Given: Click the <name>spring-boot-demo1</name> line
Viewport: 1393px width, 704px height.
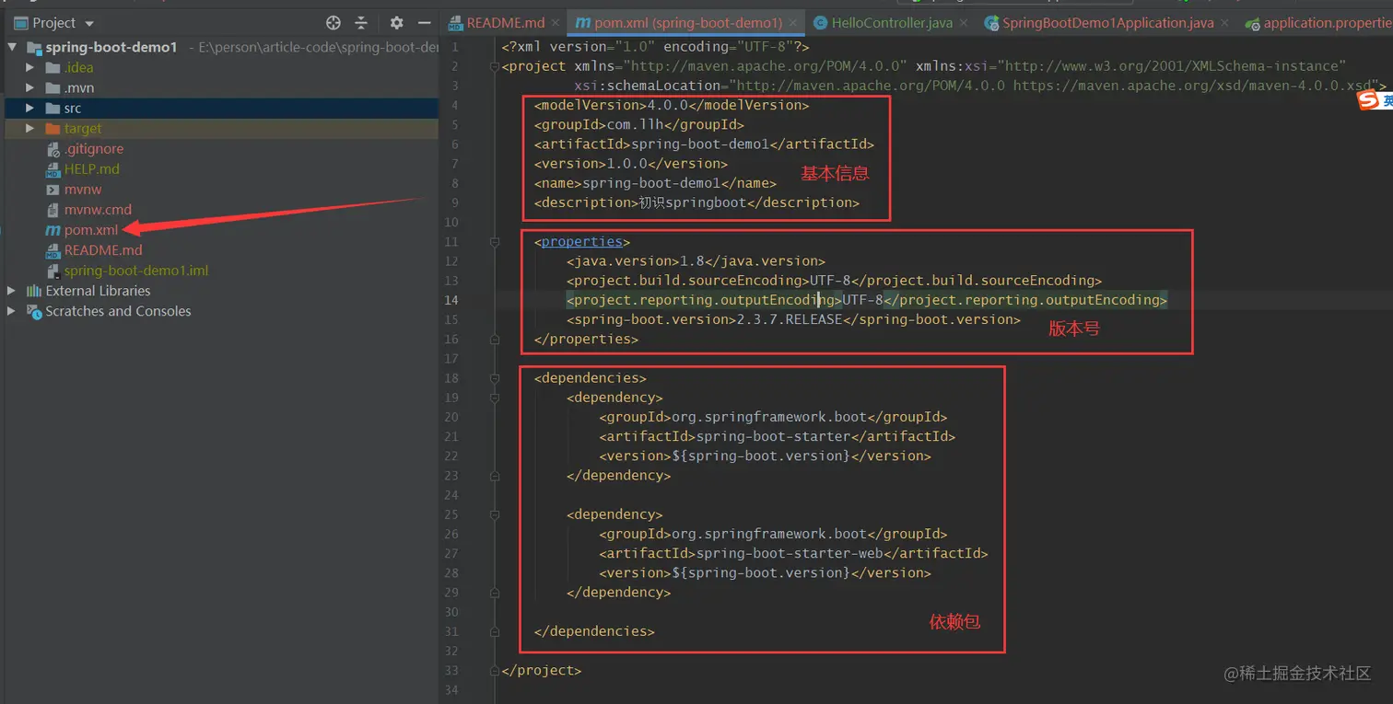Looking at the screenshot, I should [655, 183].
